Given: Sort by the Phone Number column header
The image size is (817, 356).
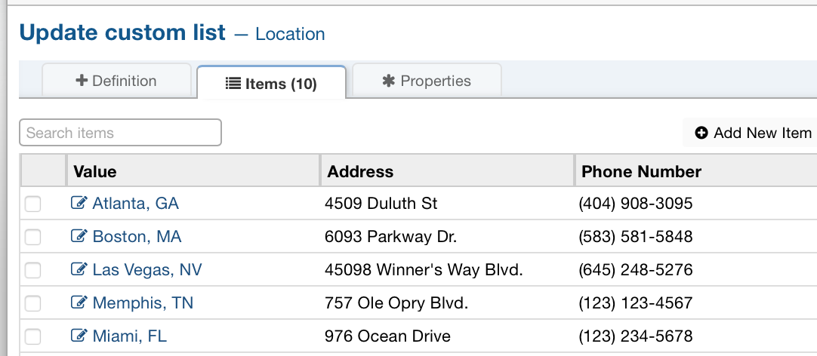Looking at the screenshot, I should (695, 170).
